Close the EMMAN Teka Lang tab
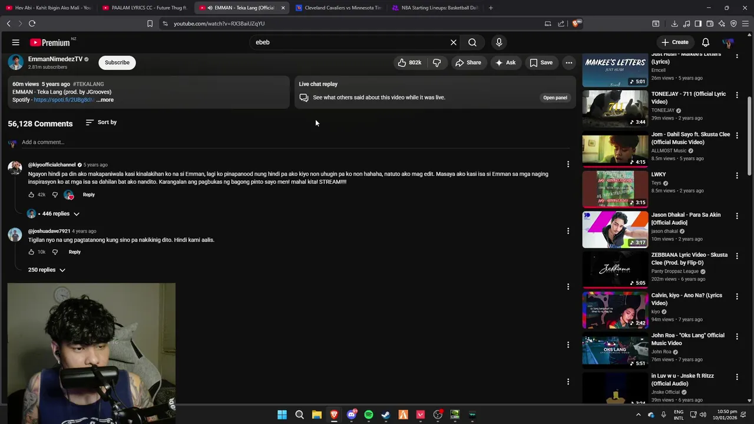Image resolution: width=754 pixels, height=424 pixels. [283, 8]
